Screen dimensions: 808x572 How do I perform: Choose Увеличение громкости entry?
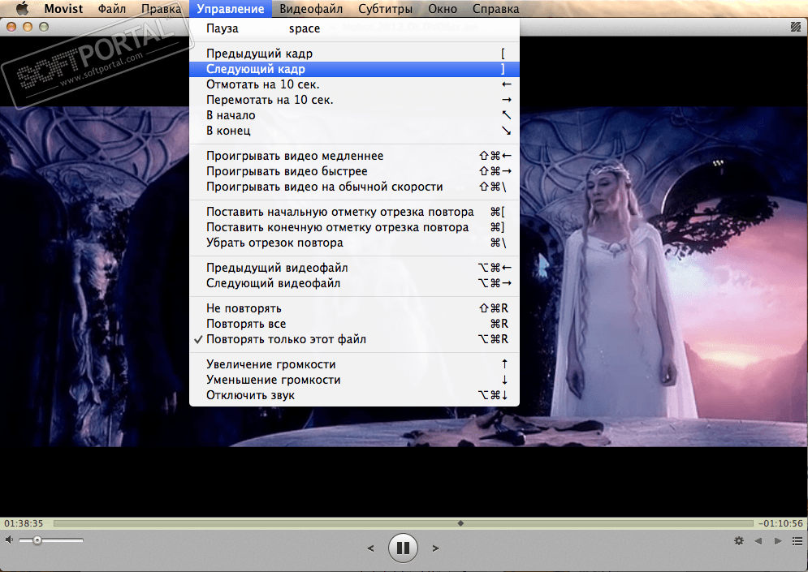point(354,364)
